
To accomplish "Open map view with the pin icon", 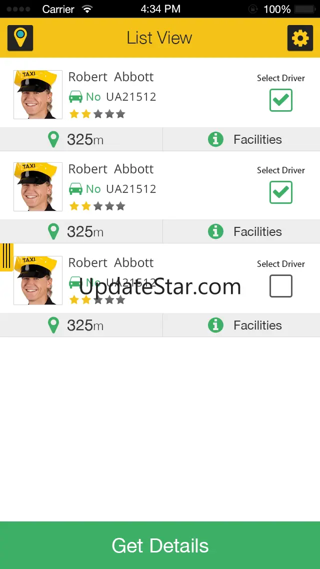I will pyautogui.click(x=20, y=38).
